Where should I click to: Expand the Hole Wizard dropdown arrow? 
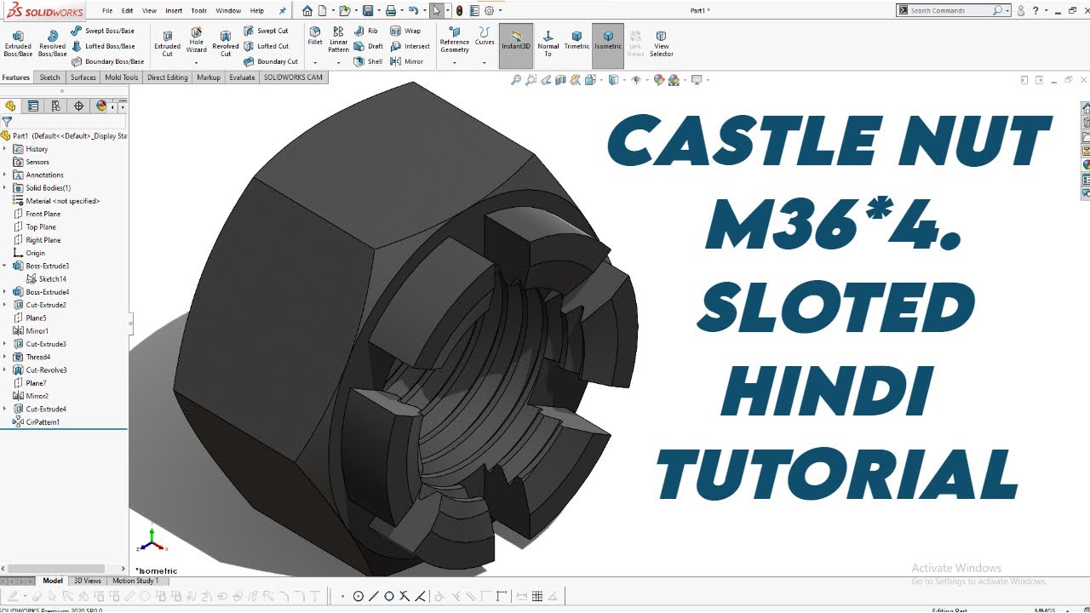tap(197, 62)
